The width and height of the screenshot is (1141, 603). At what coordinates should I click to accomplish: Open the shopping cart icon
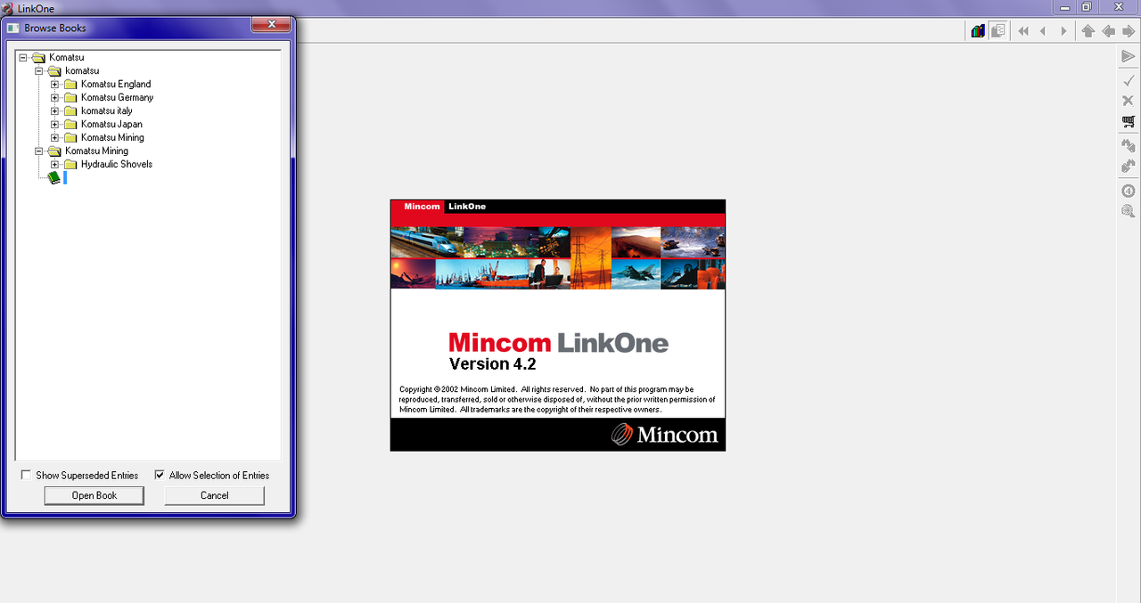[x=1129, y=121]
